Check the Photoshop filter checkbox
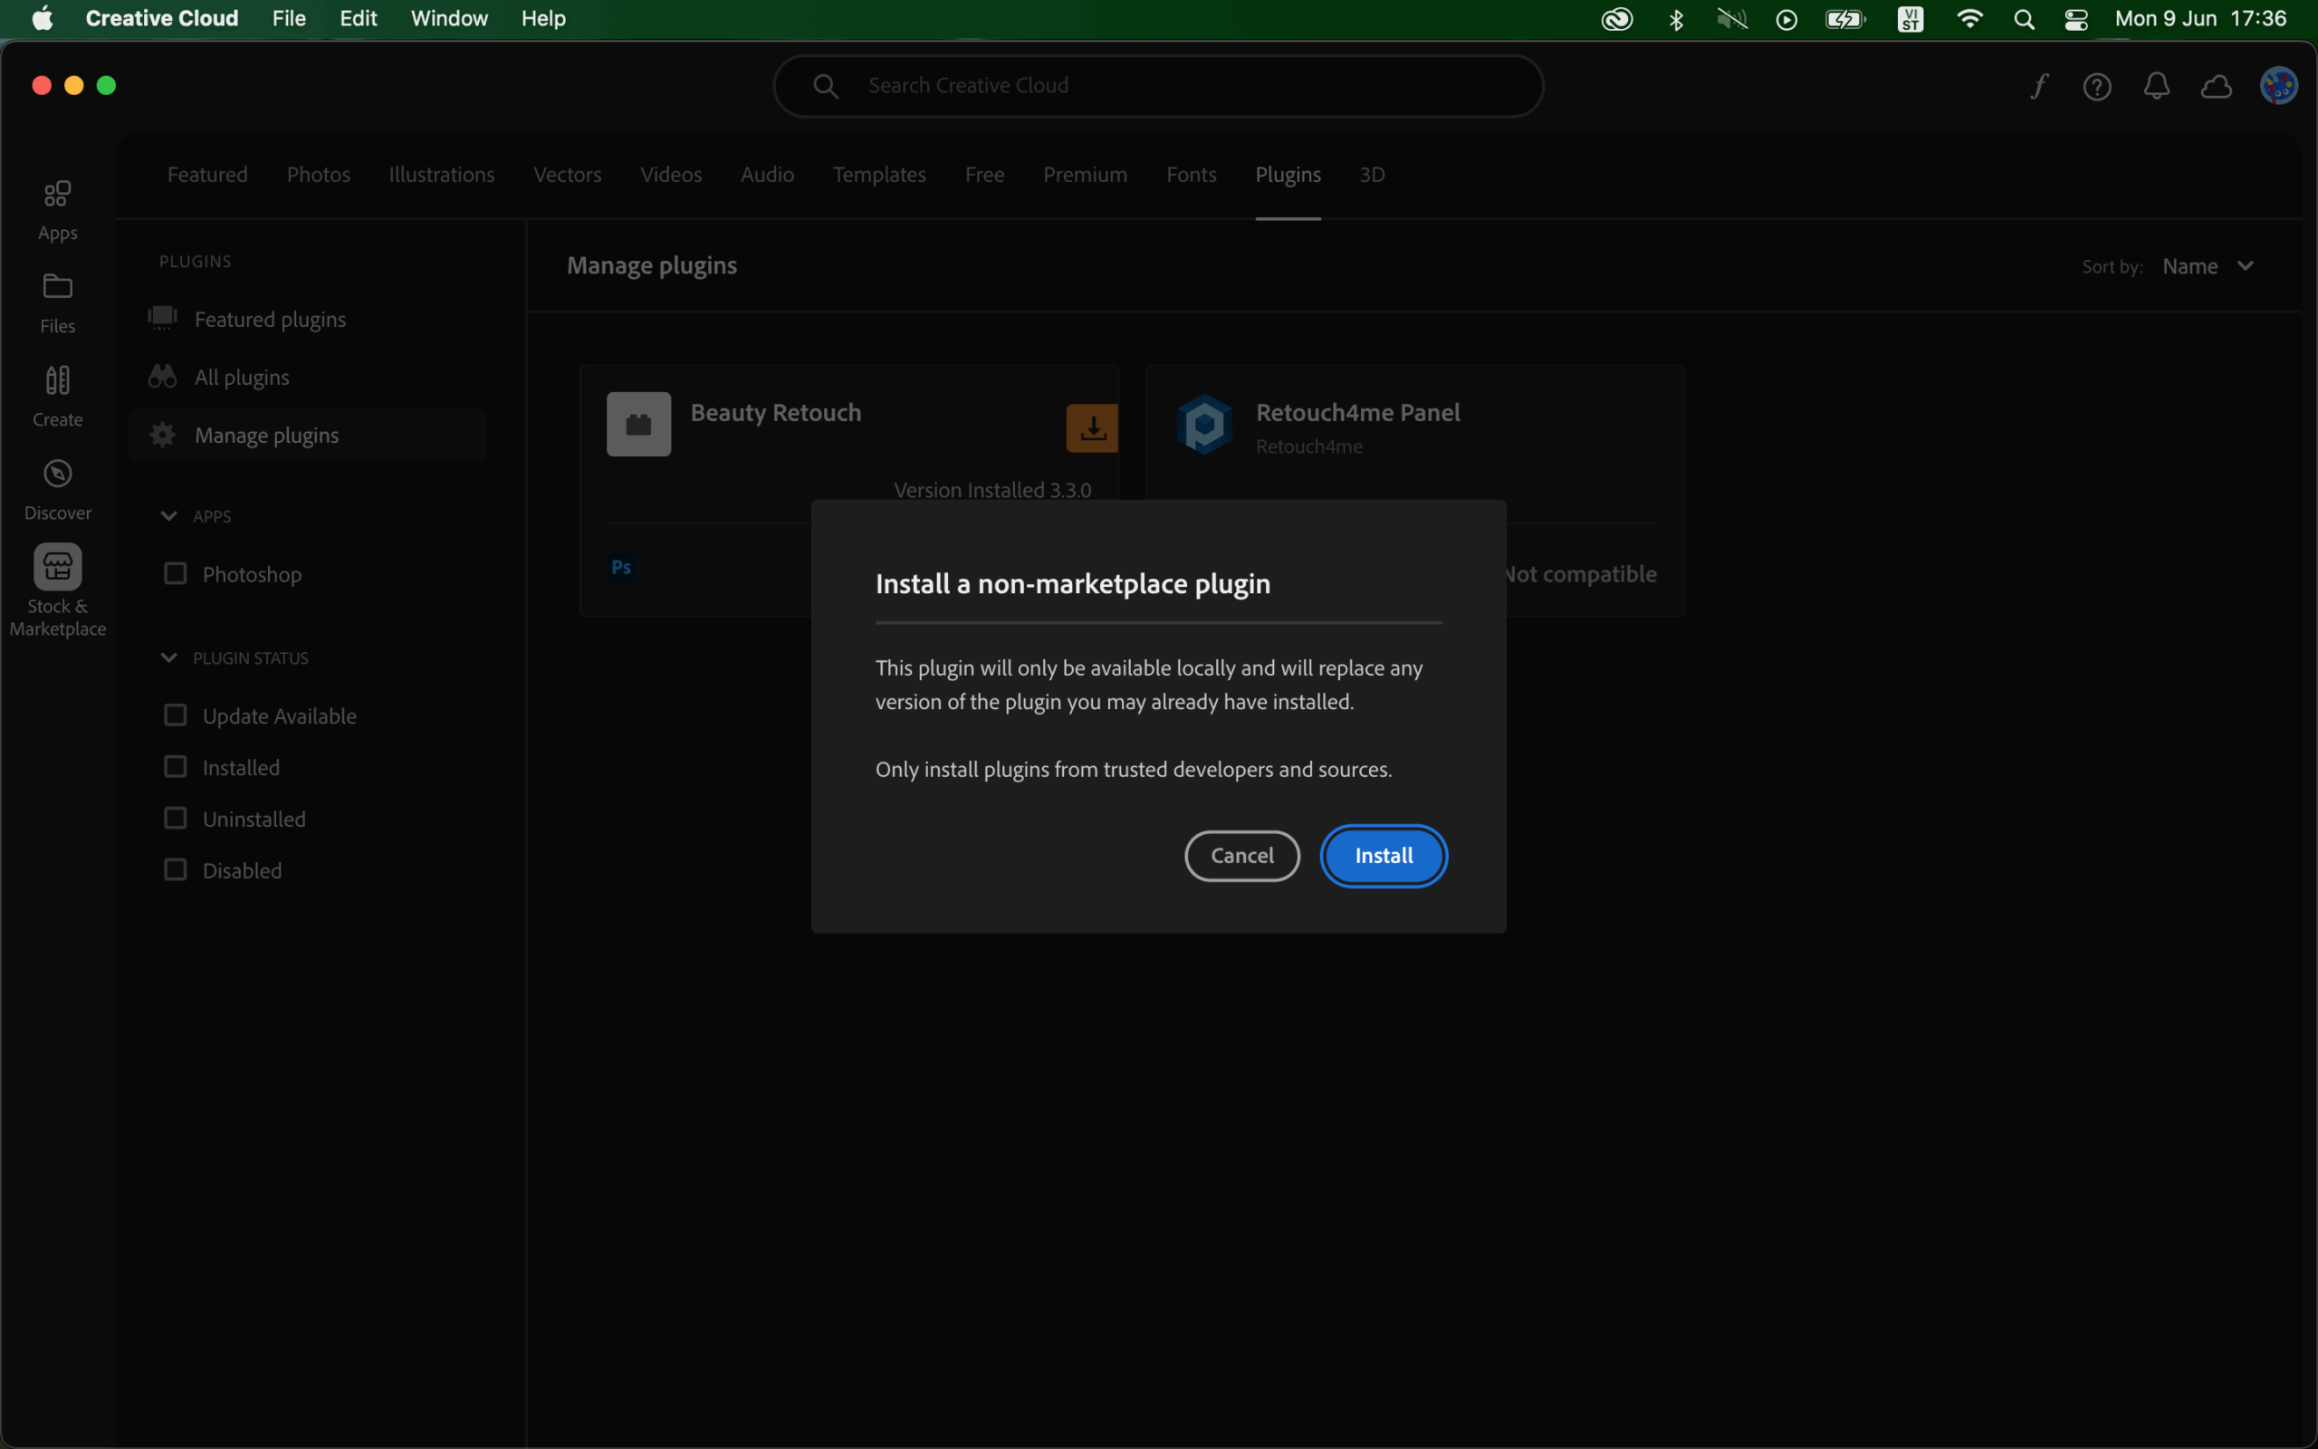The width and height of the screenshot is (2318, 1449). pyautogui.click(x=176, y=573)
